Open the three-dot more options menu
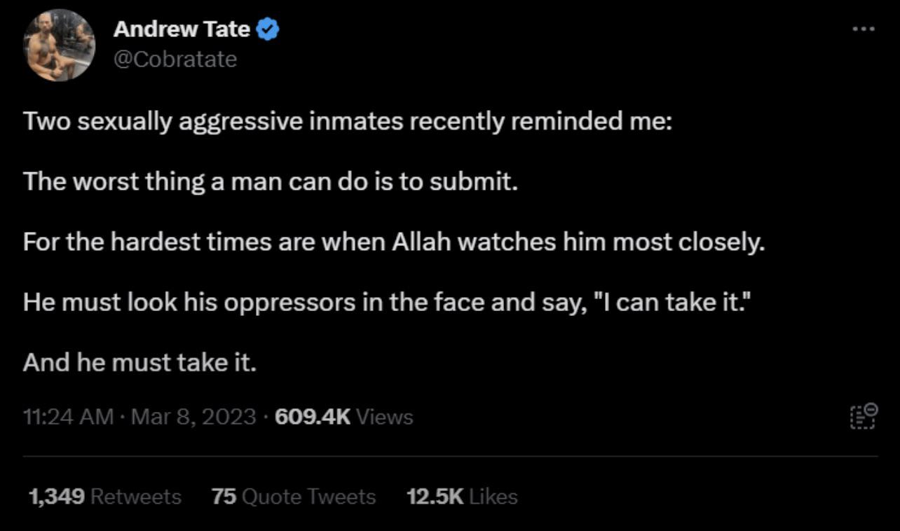 pyautogui.click(x=864, y=29)
